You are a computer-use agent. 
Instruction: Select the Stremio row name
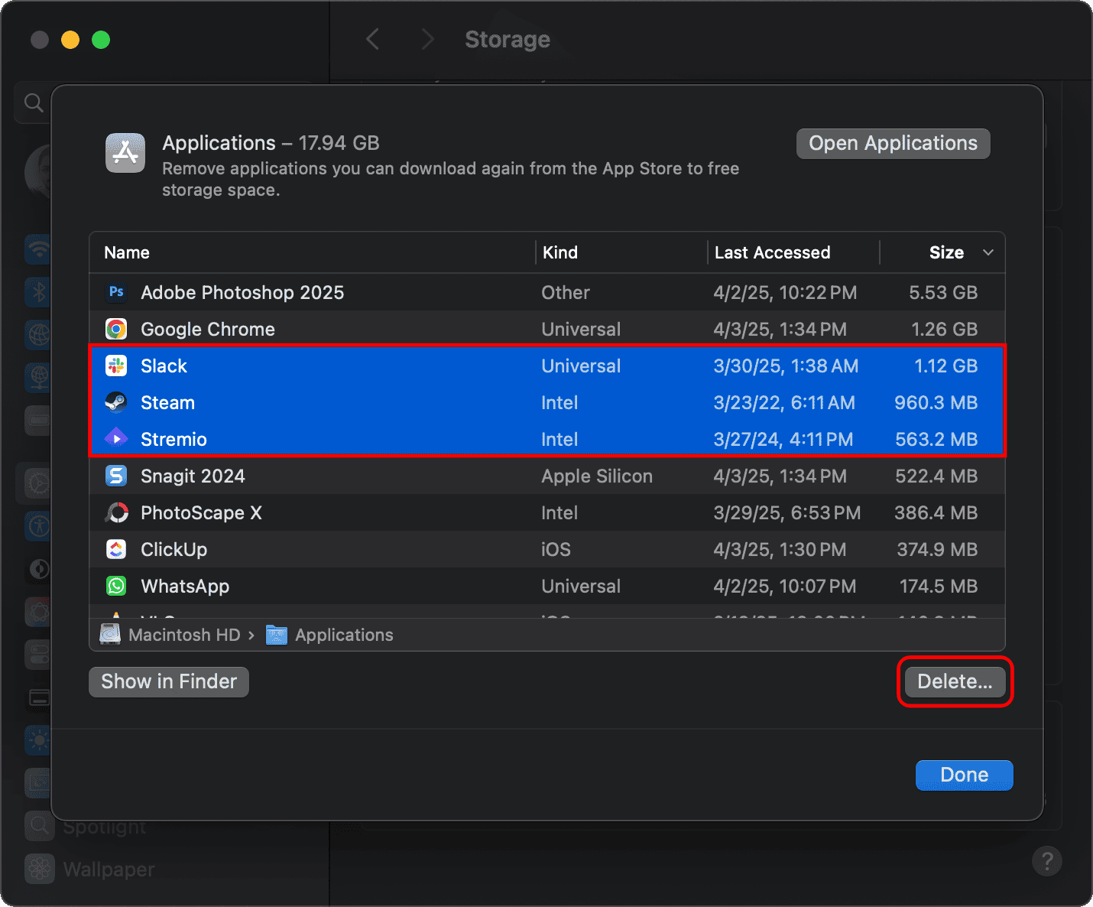coord(174,439)
